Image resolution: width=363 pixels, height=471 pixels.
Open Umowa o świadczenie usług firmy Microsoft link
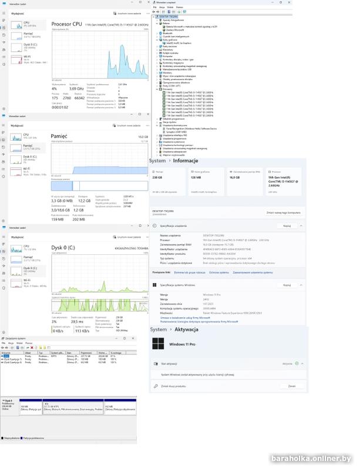(185, 317)
